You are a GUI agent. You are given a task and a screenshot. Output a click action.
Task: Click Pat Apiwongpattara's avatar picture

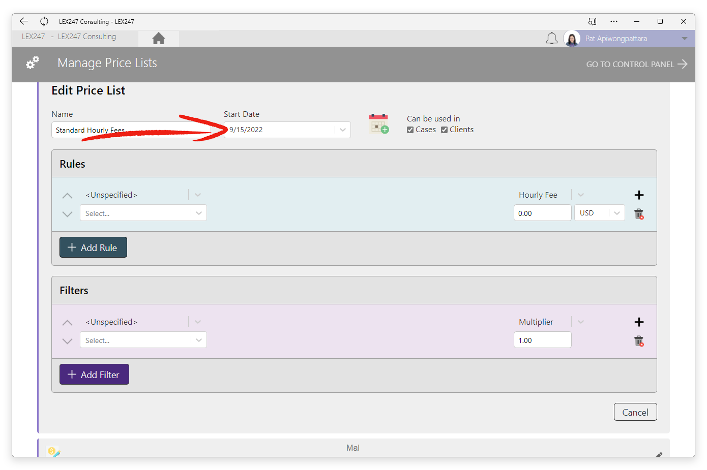tap(572, 39)
